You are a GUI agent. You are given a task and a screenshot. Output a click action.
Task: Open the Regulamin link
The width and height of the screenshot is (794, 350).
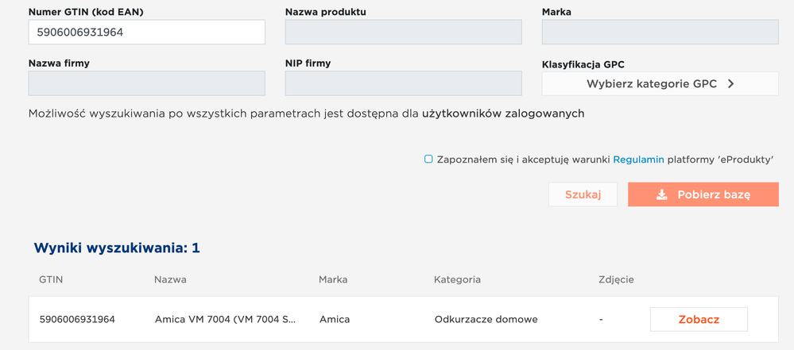tap(638, 160)
